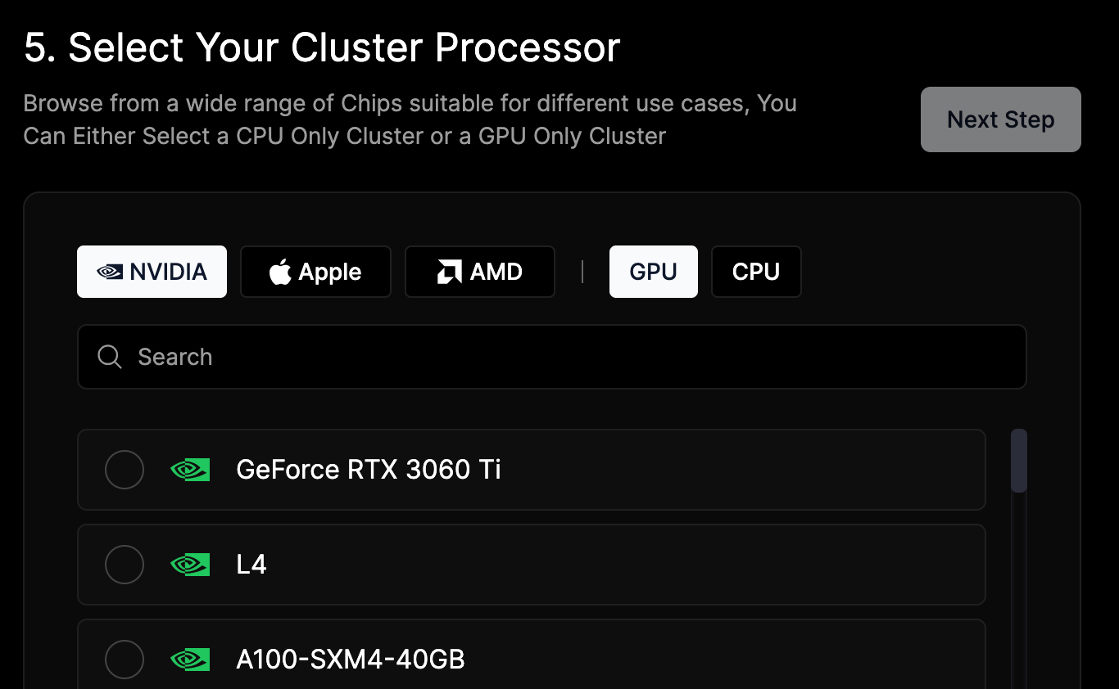Image resolution: width=1119 pixels, height=689 pixels.
Task: Click the NVIDIA logo icon in vendor tab
Action: [110, 272]
